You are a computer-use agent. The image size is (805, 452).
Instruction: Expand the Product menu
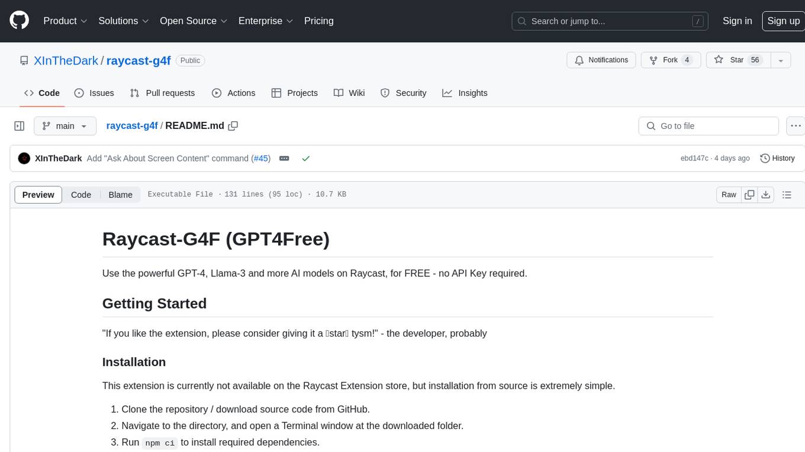[65, 21]
